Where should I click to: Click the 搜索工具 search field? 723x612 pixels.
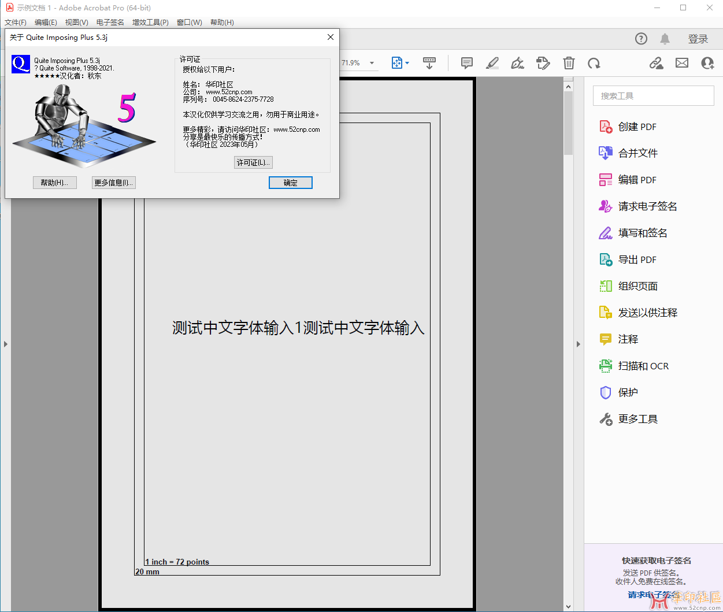pyautogui.click(x=654, y=96)
